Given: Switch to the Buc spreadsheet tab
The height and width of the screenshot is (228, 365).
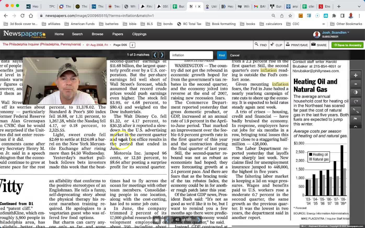Looking at the screenshot, I should pos(179,7).
